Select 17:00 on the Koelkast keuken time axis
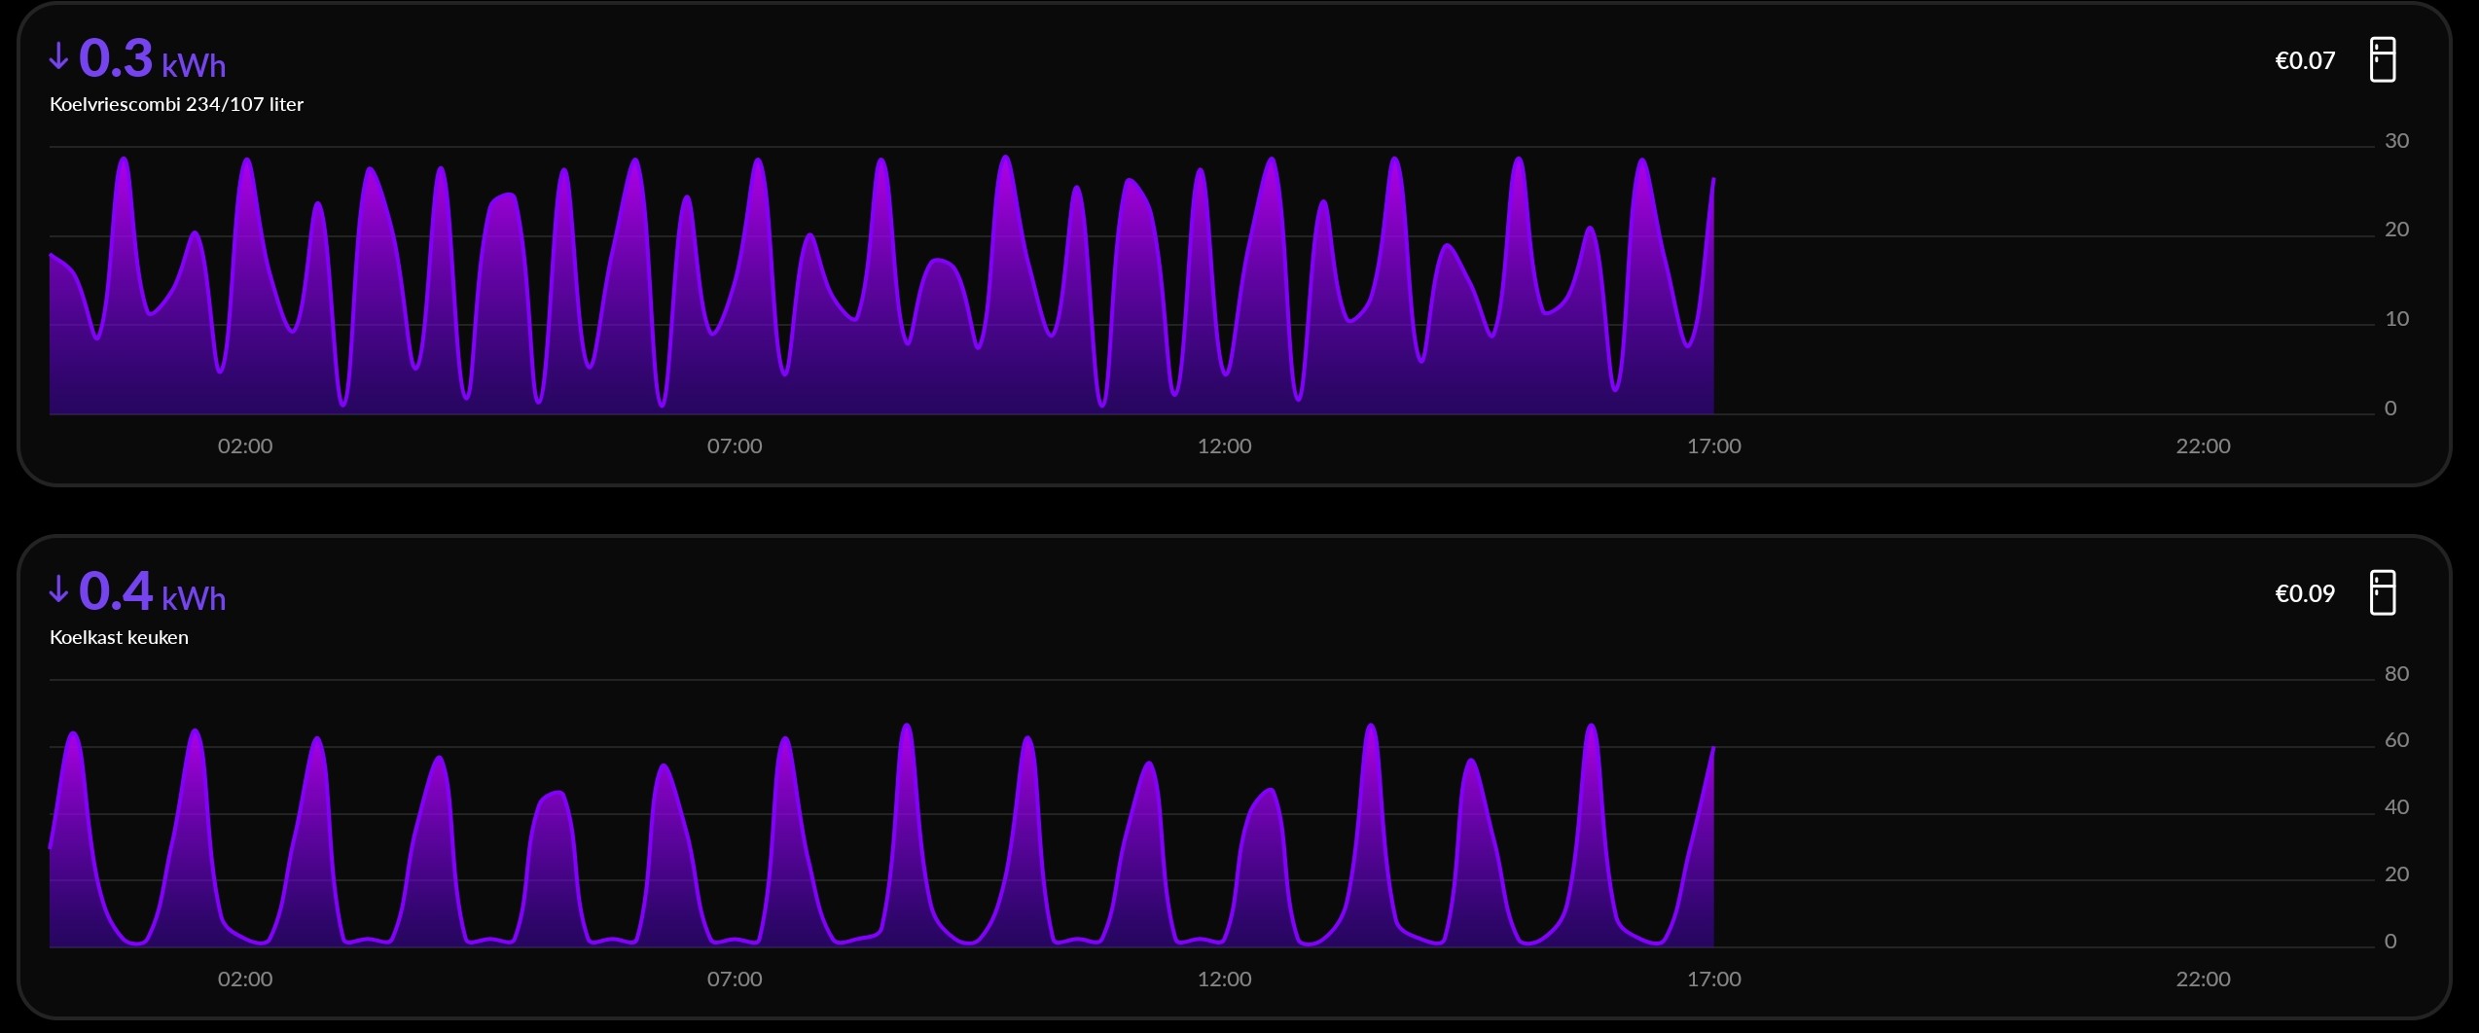The width and height of the screenshot is (2479, 1033). point(1713,980)
